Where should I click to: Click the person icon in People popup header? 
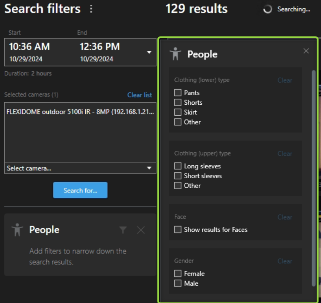176,54
